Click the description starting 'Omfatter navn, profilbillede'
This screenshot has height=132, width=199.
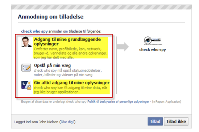71,53
